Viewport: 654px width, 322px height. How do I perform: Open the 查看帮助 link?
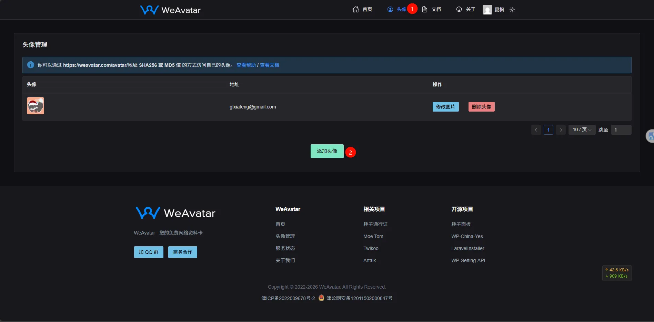246,65
